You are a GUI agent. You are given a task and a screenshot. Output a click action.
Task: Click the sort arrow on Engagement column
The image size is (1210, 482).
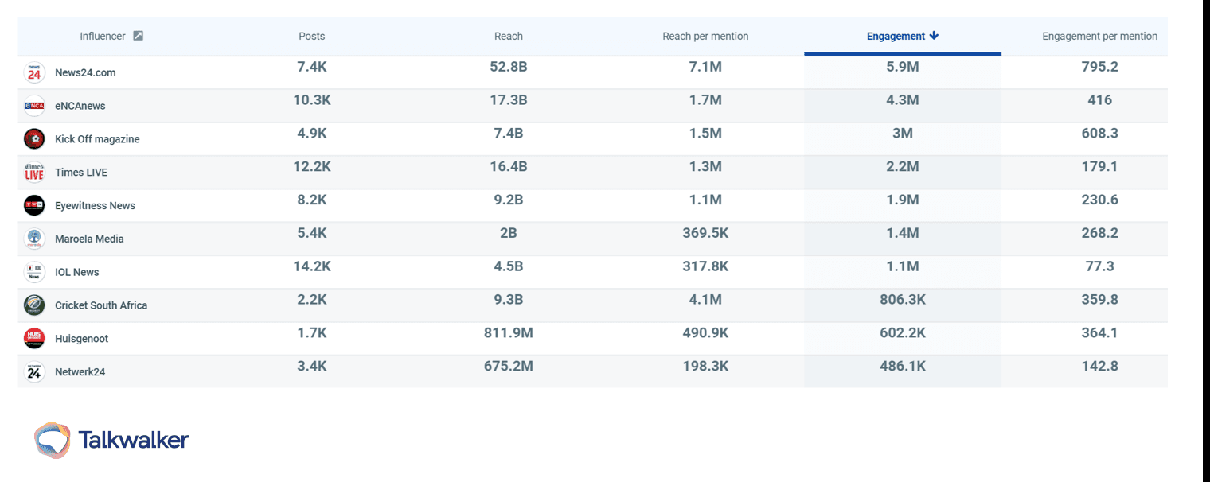click(933, 36)
